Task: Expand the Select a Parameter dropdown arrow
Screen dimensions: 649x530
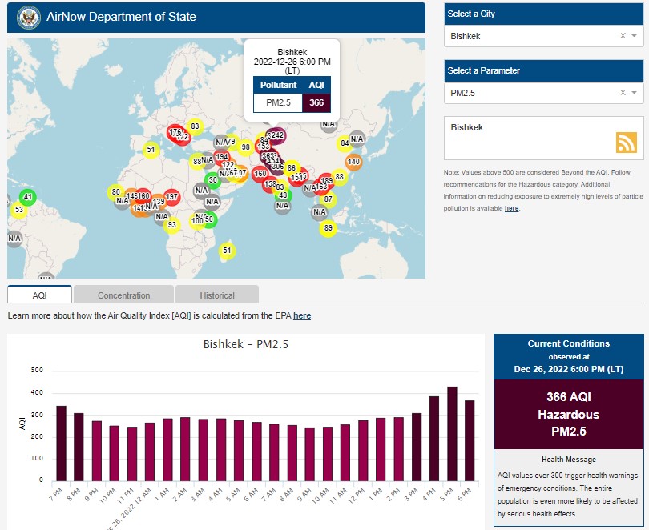Action: point(635,93)
